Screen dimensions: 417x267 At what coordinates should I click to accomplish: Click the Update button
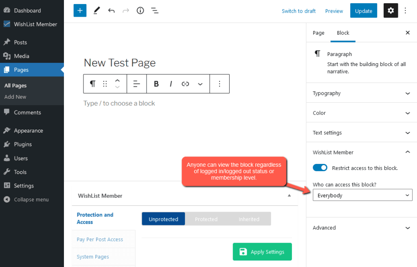[364, 11]
